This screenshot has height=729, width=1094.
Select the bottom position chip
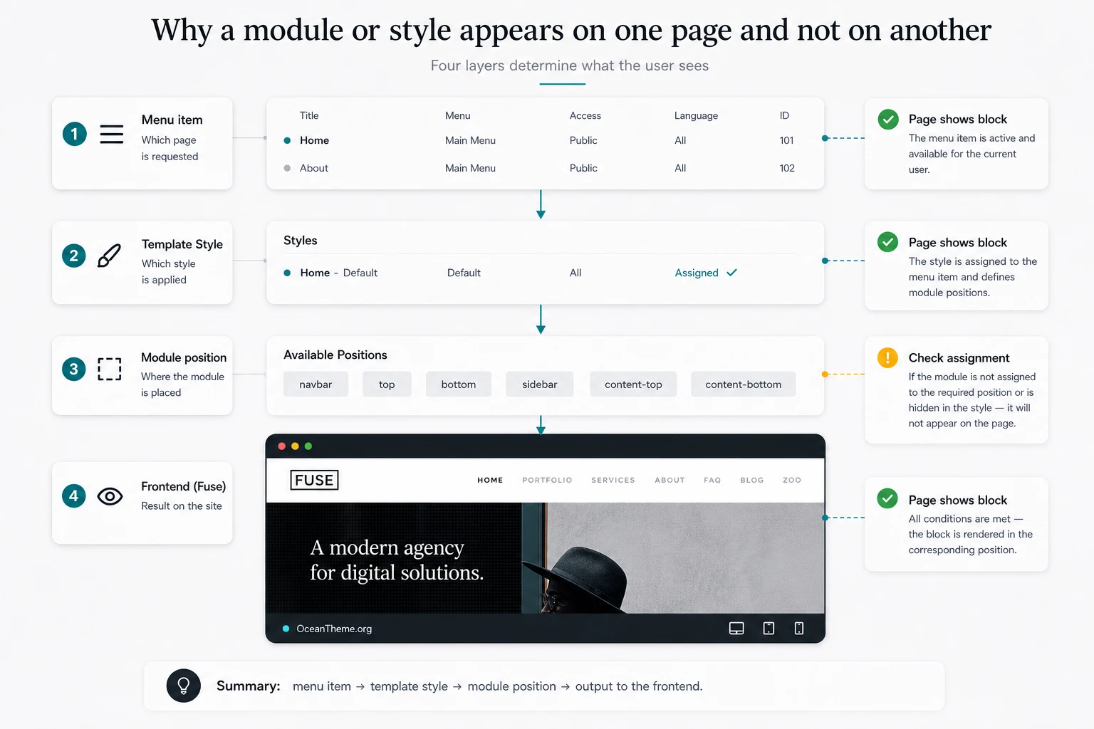coord(459,384)
